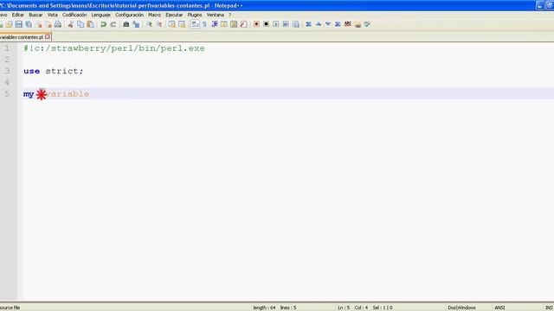Image resolution: width=554 pixels, height=311 pixels.
Task: Zoom out using the toolbar magnifier icon
Action: 159,24
